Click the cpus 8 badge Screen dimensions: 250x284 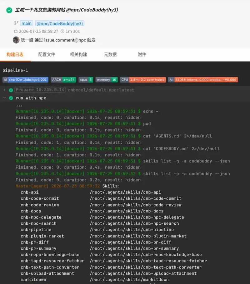coord(86,80)
